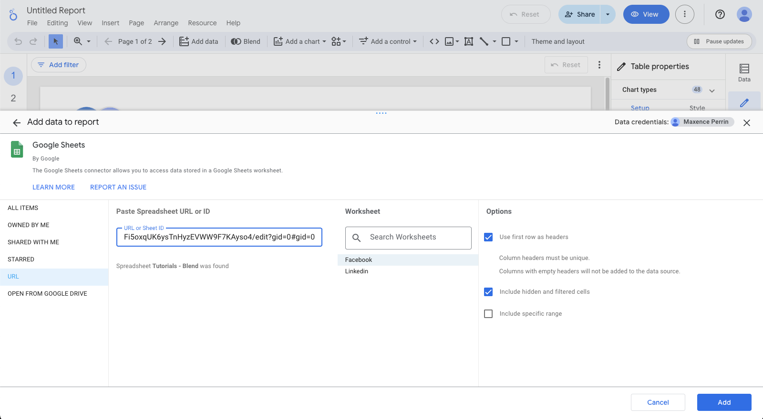Viewport: 763px width, 419px height.
Task: Click the Add button
Action: click(x=724, y=402)
